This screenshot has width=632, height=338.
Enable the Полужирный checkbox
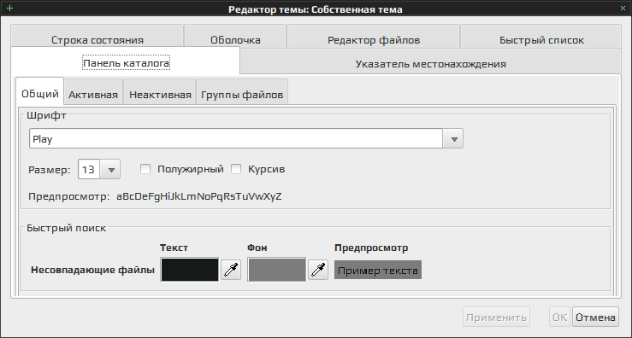(x=145, y=169)
